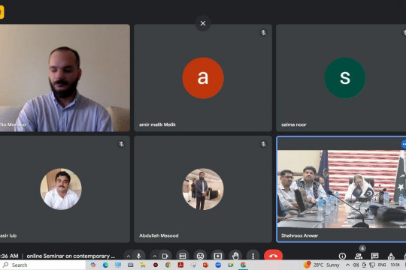Open File Explorer from the taskbar
Viewport: 406px width, 270px height.
click(143, 265)
